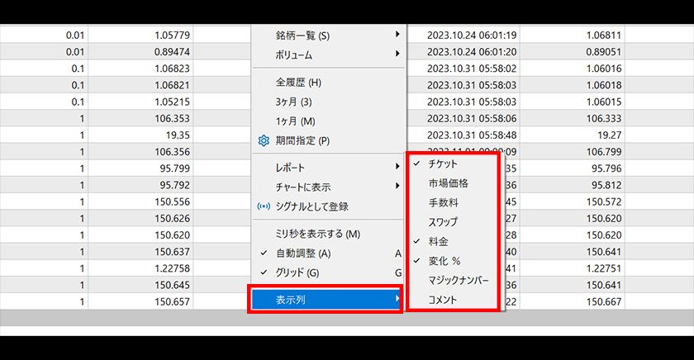
Task: Enable ミリ秒を表示する (M)
Action: pos(317,234)
